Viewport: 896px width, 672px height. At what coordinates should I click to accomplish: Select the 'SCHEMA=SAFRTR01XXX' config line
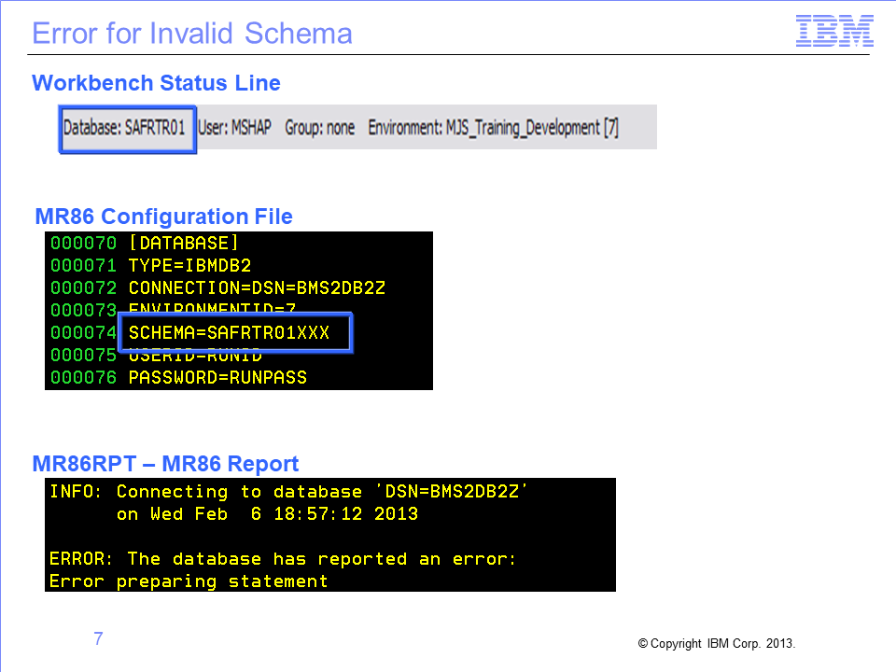(229, 332)
